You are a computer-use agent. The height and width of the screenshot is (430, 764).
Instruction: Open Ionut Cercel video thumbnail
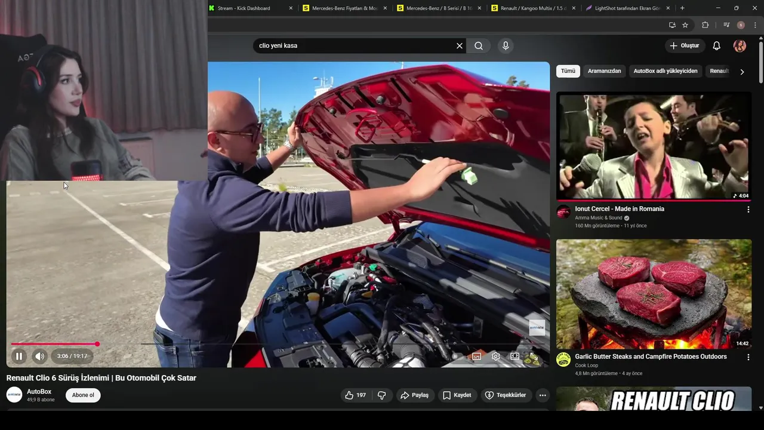point(654,146)
